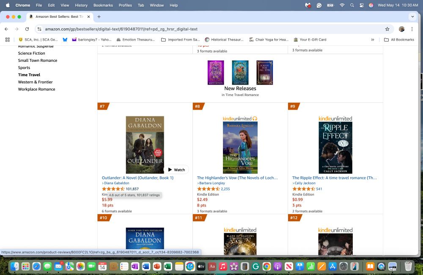Image resolution: width=423 pixels, height=275 pixels.
Task: Open Control Center in menu bar
Action: click(x=362, y=5)
